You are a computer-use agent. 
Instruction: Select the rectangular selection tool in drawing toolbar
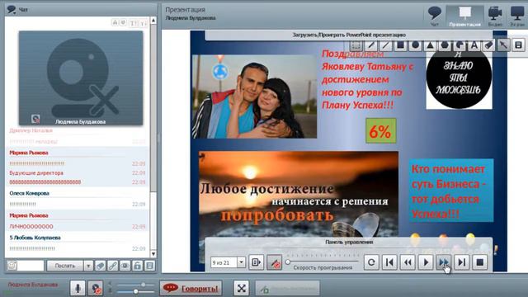click(356, 45)
